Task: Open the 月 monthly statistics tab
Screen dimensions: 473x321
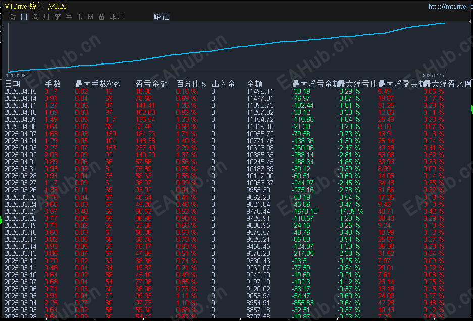Action: click(x=46, y=17)
